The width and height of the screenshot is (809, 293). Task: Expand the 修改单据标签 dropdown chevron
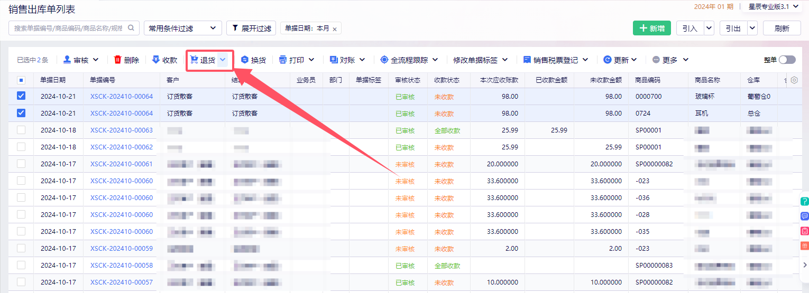point(505,60)
